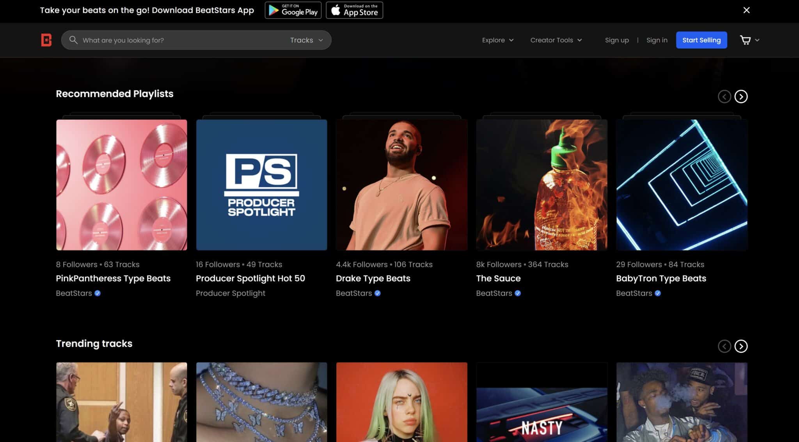Click '8k Followers • 364 Tracks' text
Viewport: 799px width, 442px height.
[x=522, y=264]
